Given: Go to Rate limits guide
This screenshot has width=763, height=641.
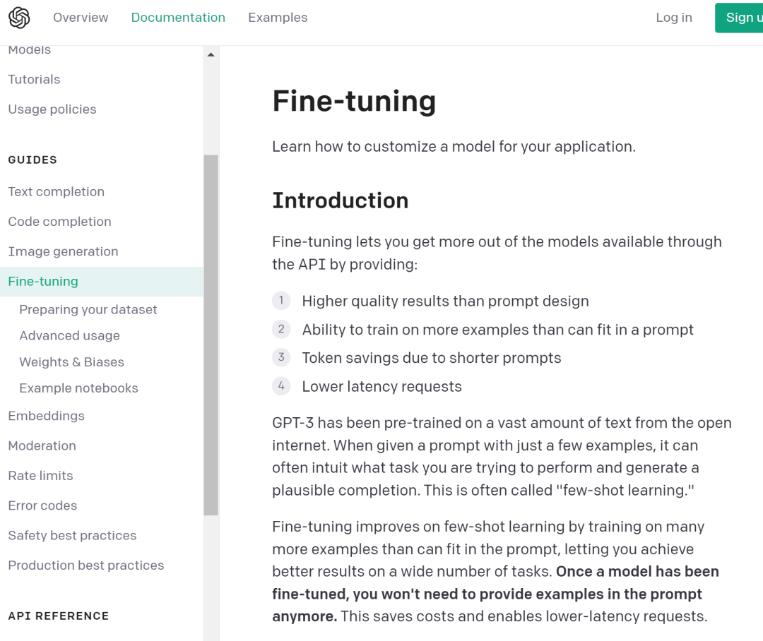Looking at the screenshot, I should point(40,476).
